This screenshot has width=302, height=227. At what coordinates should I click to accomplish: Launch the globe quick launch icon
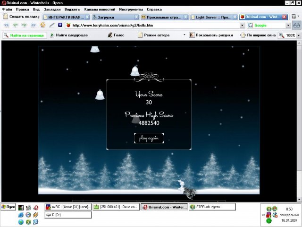pos(21,222)
